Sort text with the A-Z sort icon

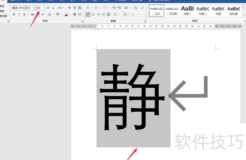click(x=136, y=8)
